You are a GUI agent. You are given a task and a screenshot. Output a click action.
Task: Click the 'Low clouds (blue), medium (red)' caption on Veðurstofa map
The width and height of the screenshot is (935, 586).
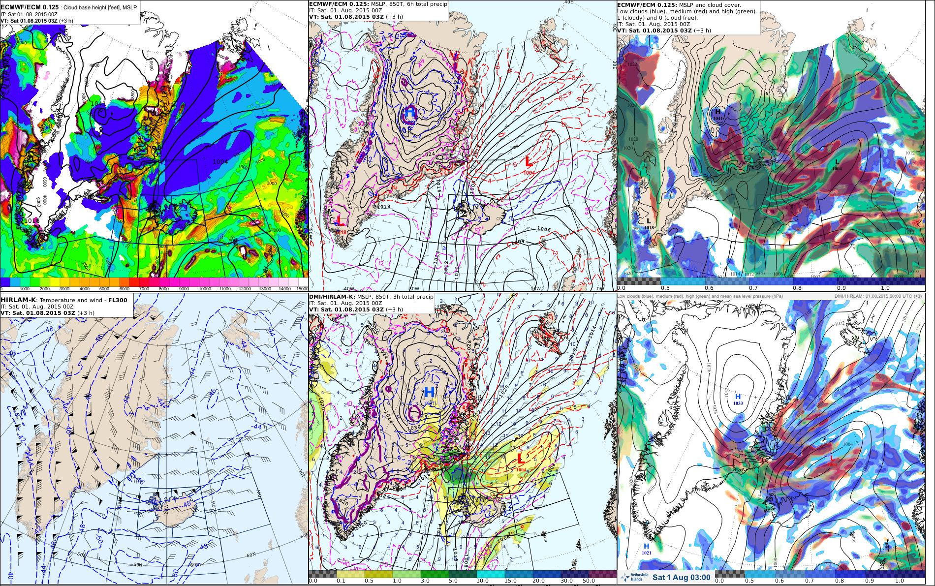(x=700, y=296)
